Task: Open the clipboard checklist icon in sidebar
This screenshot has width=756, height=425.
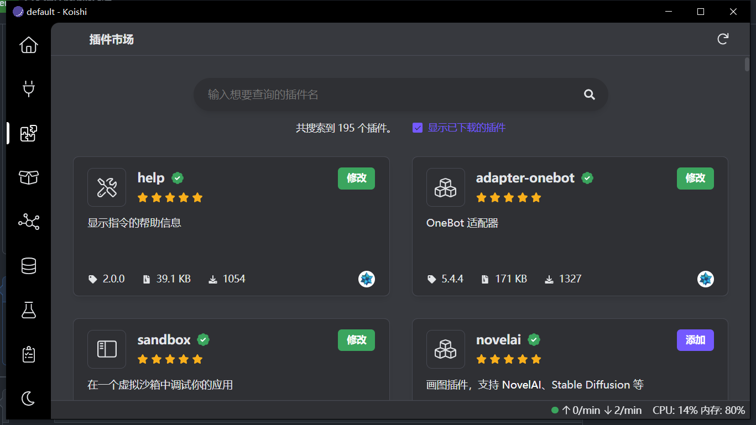Action: (29, 354)
